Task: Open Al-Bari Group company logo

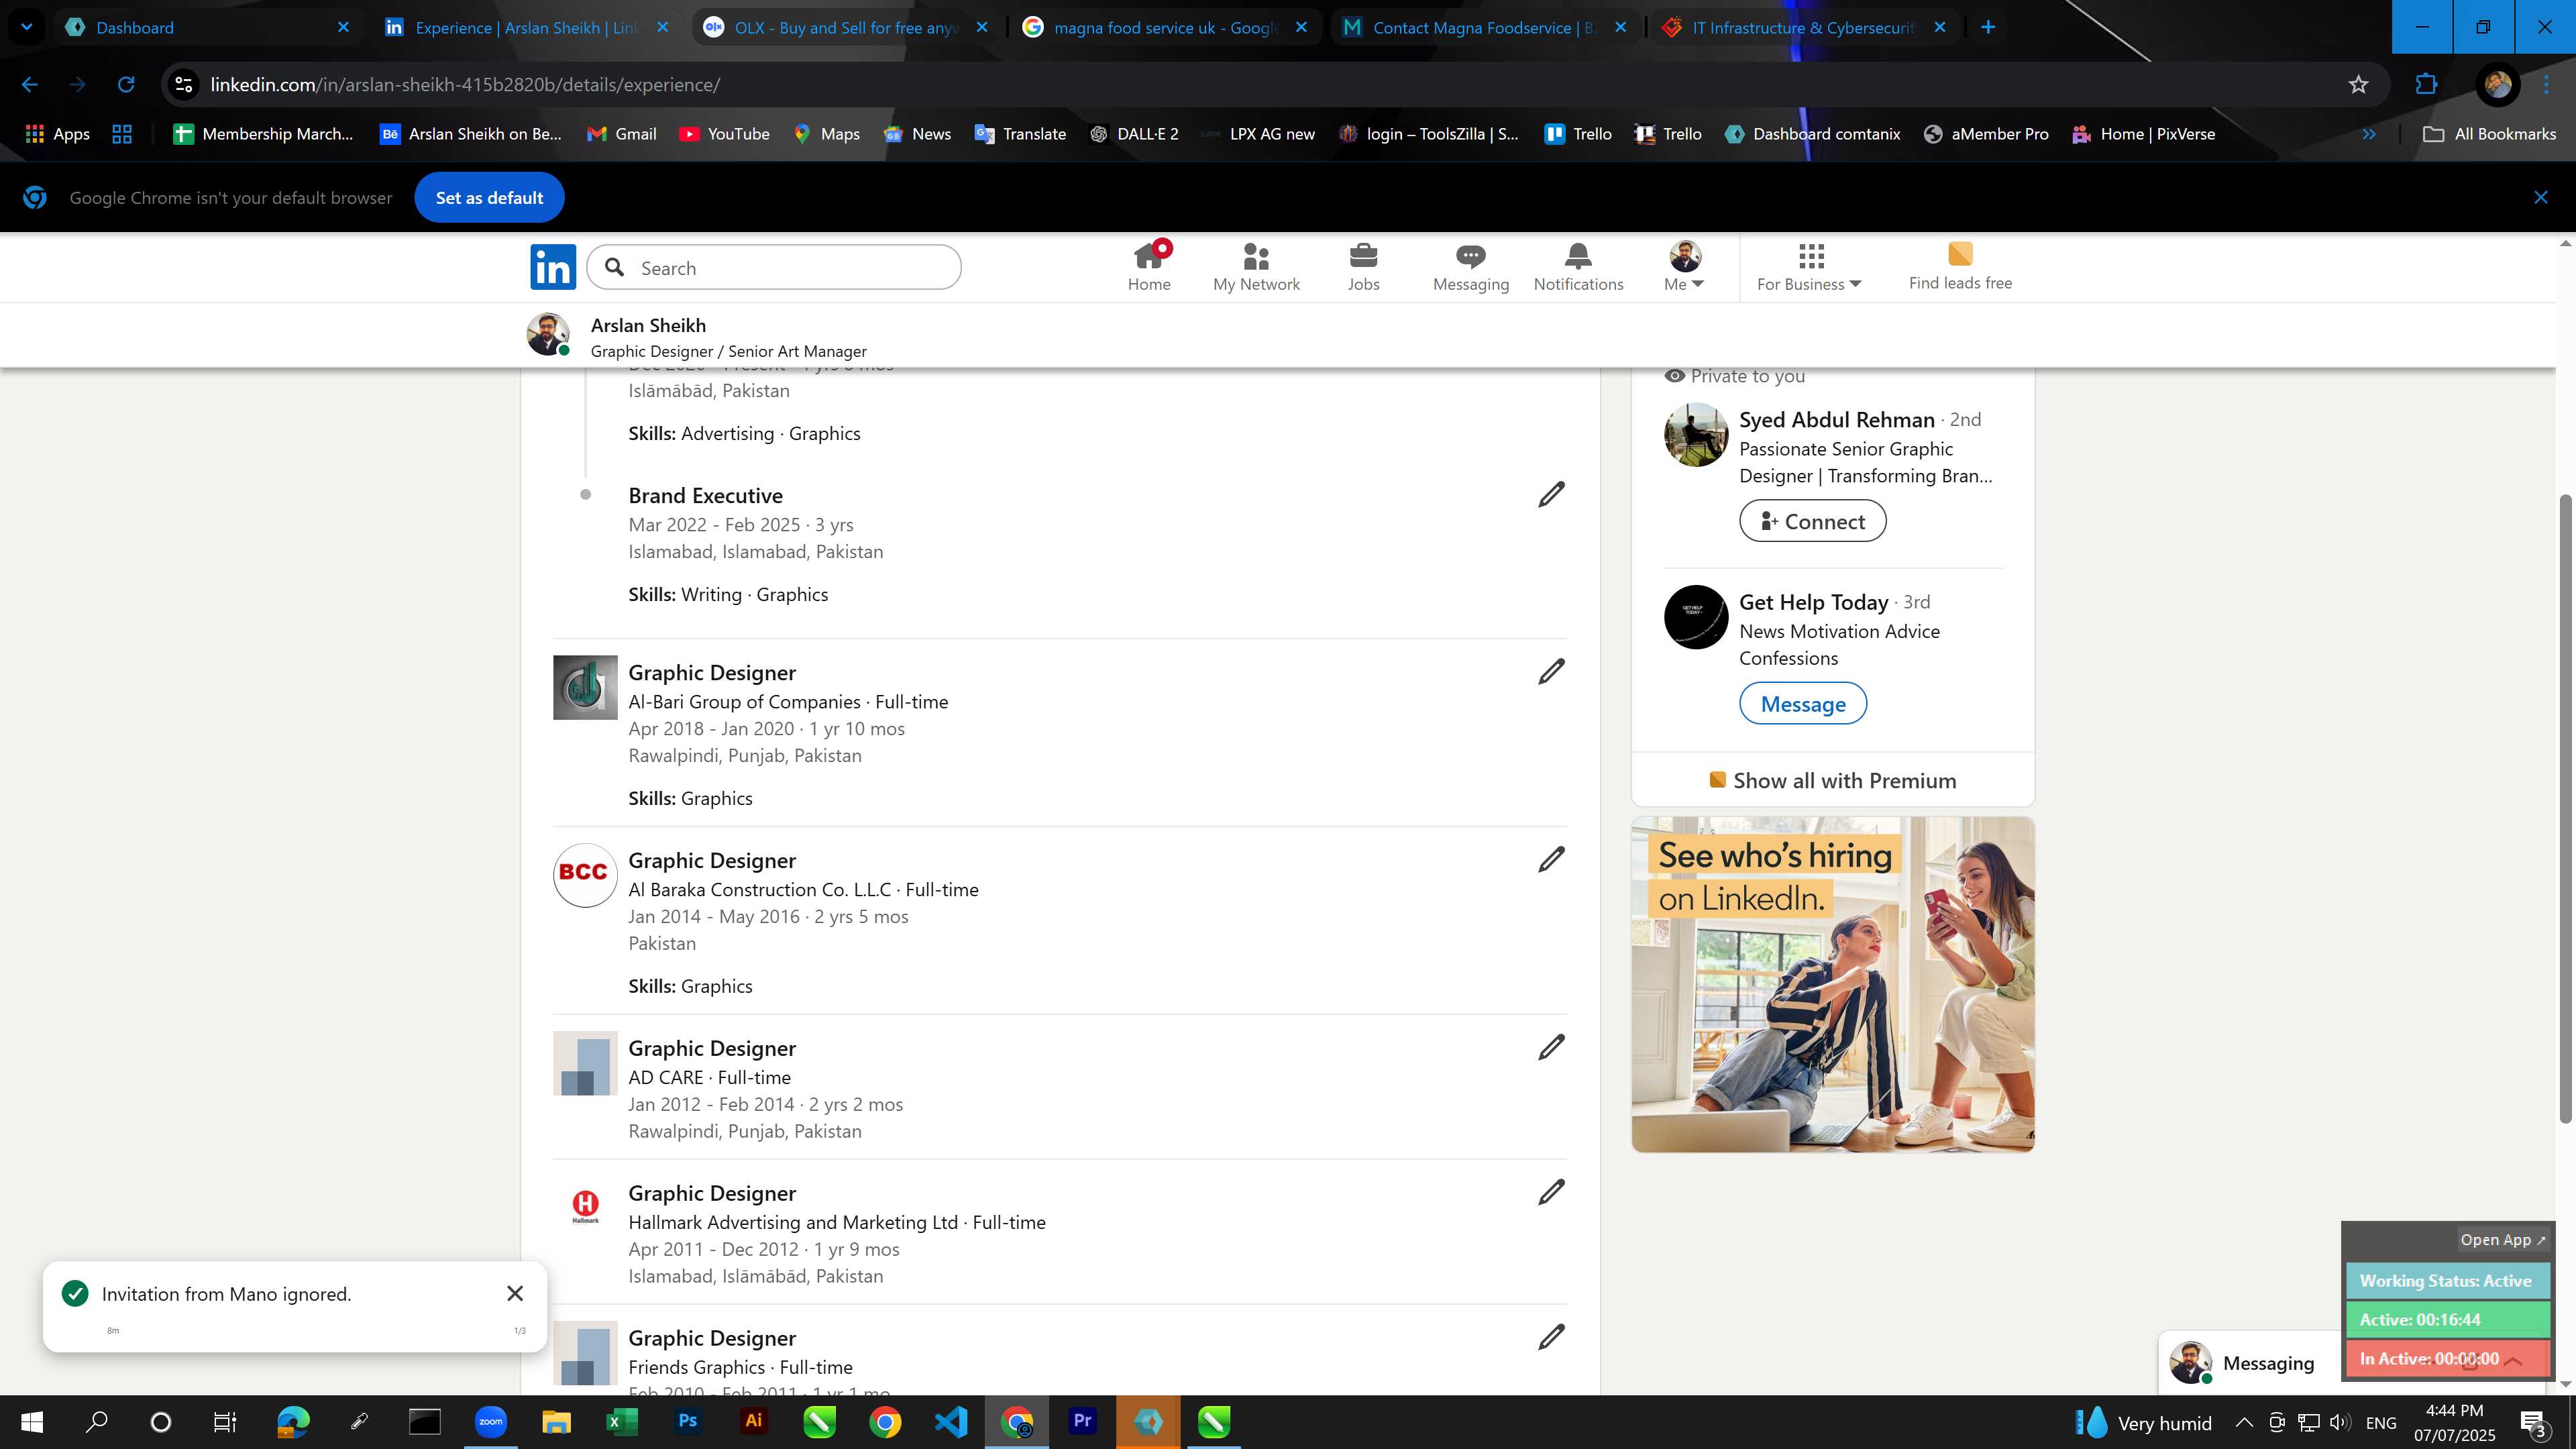Action: pos(585,688)
